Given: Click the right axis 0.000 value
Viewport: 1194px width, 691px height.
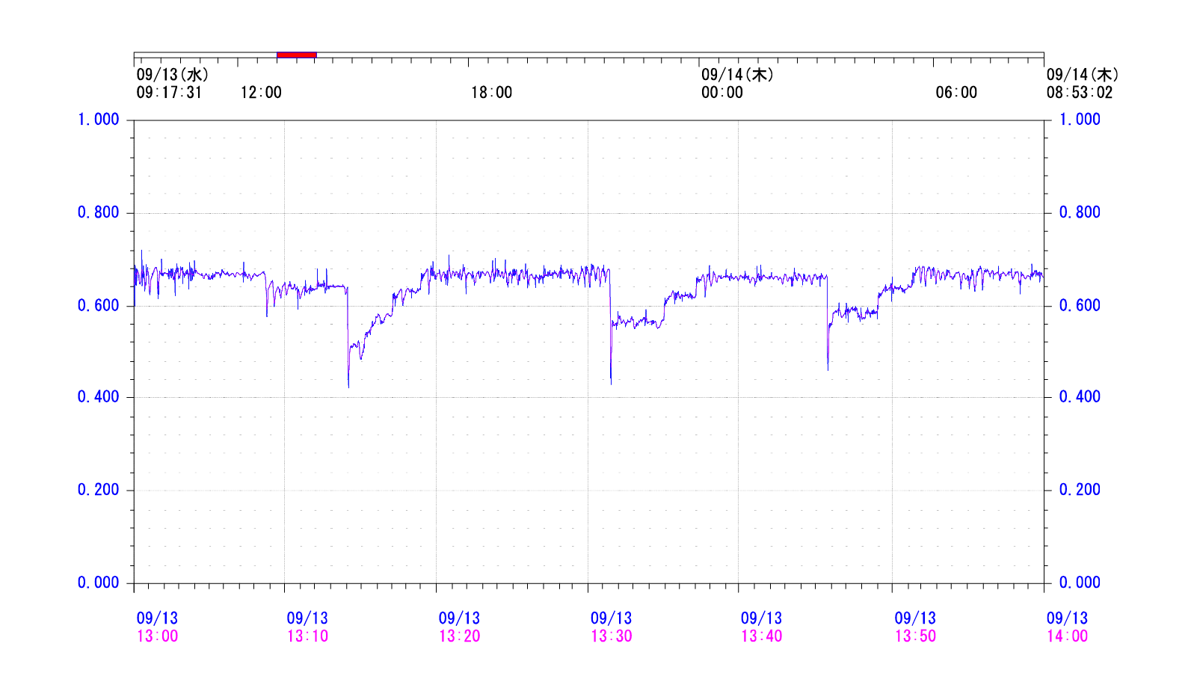Looking at the screenshot, I should pyautogui.click(x=1080, y=583).
